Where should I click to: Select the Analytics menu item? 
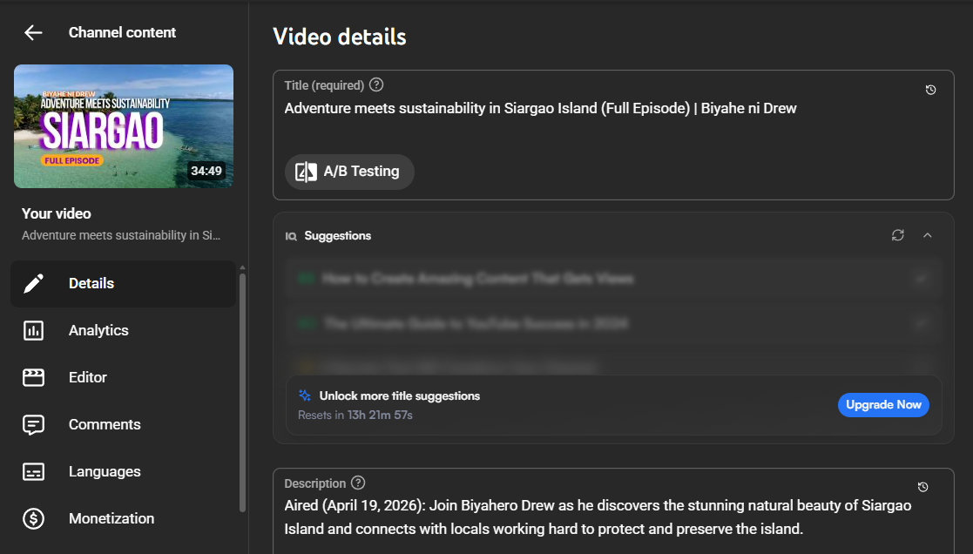[x=123, y=331]
